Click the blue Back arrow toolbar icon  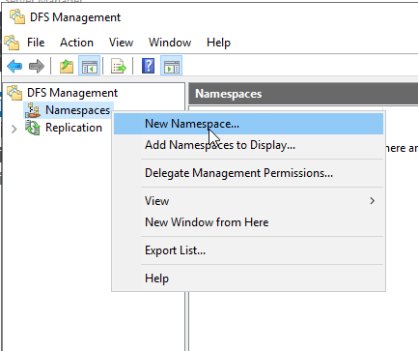point(14,67)
